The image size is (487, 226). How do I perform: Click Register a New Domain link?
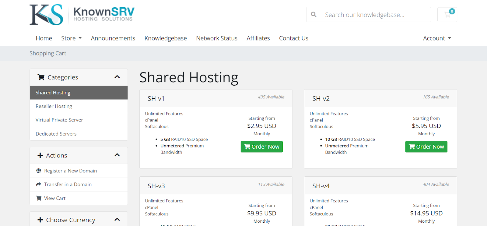[70, 171]
